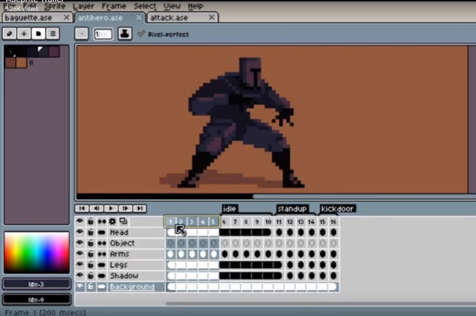The width and height of the screenshot is (476, 316).
Task: Toggle lock for all layers in header
Action: (x=90, y=222)
